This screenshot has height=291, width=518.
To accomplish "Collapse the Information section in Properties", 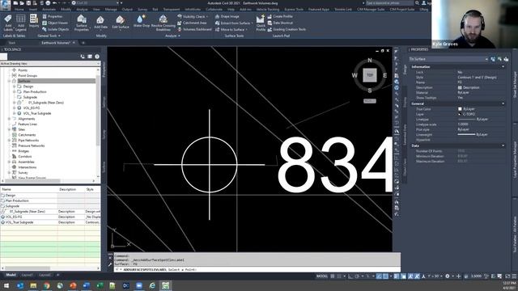I will (503, 66).
